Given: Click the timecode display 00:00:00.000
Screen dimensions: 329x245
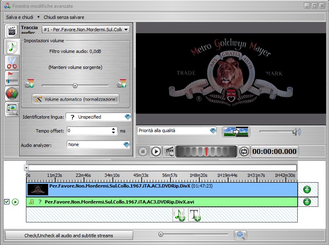Looking at the screenshot, I should tap(275, 151).
